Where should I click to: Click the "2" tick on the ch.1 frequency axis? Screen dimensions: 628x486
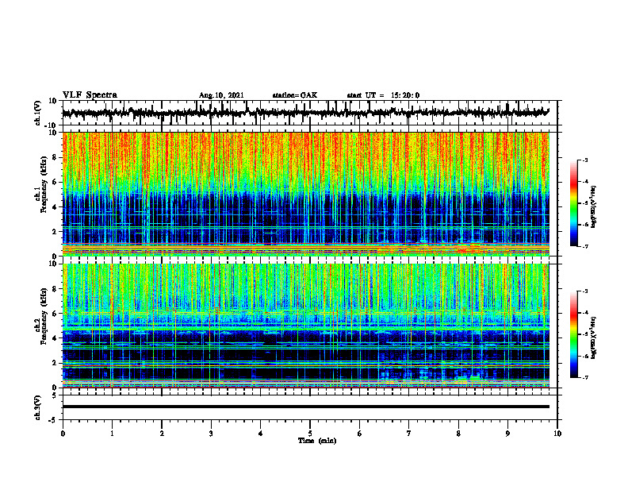click(x=56, y=231)
